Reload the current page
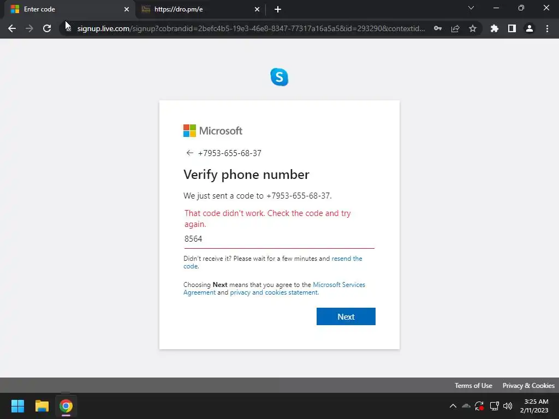 point(47,28)
